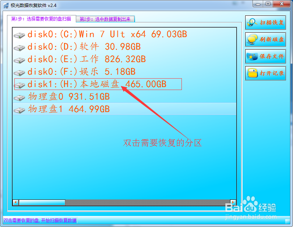This screenshot has height=227, width=293.
Task: Click drive icon beside D: 软件 row
Action: [19, 48]
